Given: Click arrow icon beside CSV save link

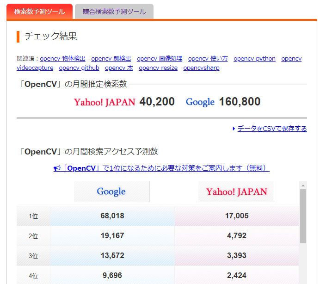Looking at the screenshot, I should click(x=234, y=129).
